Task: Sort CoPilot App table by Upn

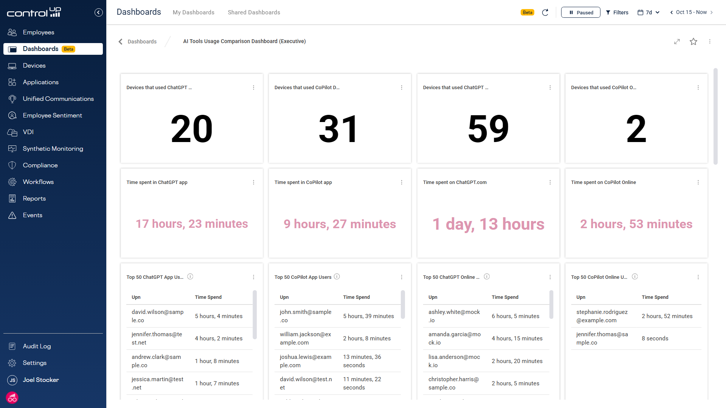Action: pyautogui.click(x=284, y=297)
